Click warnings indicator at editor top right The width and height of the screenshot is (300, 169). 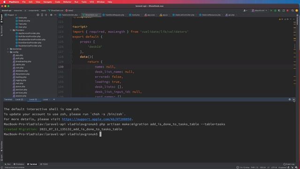click(284, 19)
